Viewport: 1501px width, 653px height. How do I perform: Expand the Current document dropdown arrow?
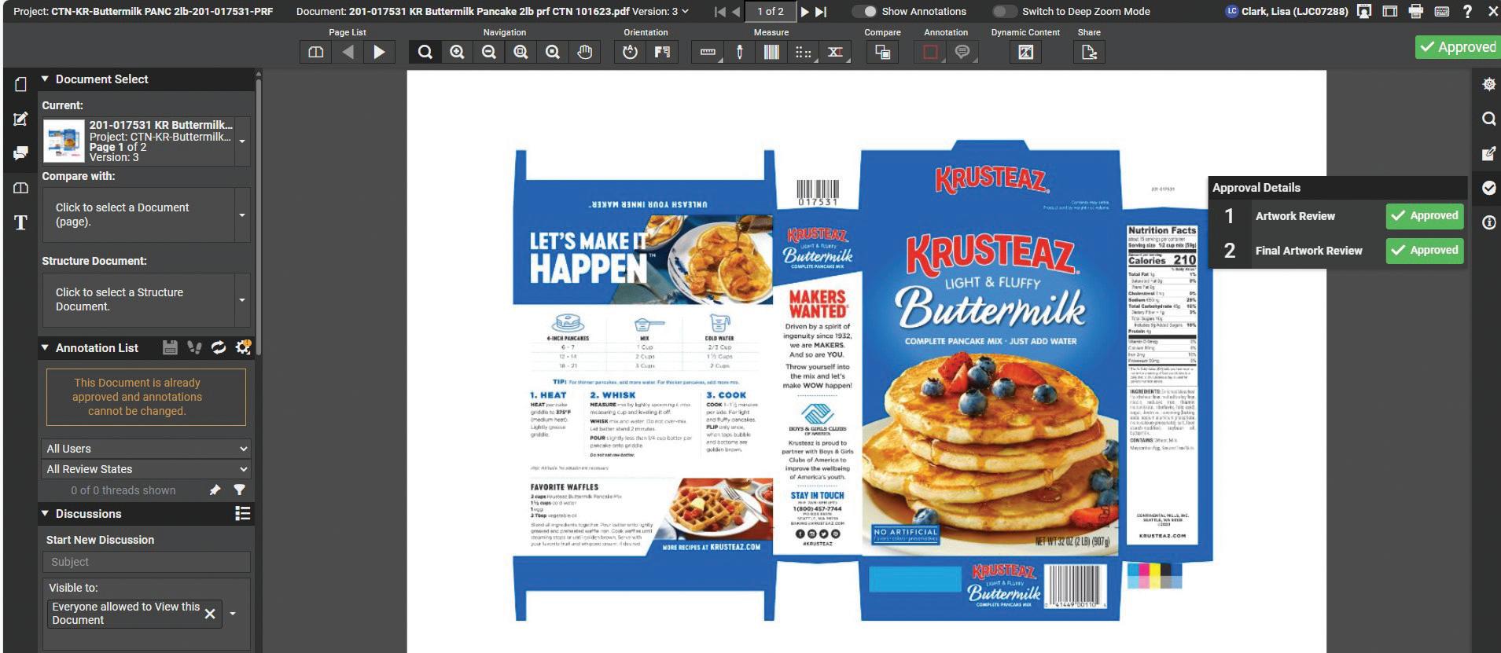242,141
